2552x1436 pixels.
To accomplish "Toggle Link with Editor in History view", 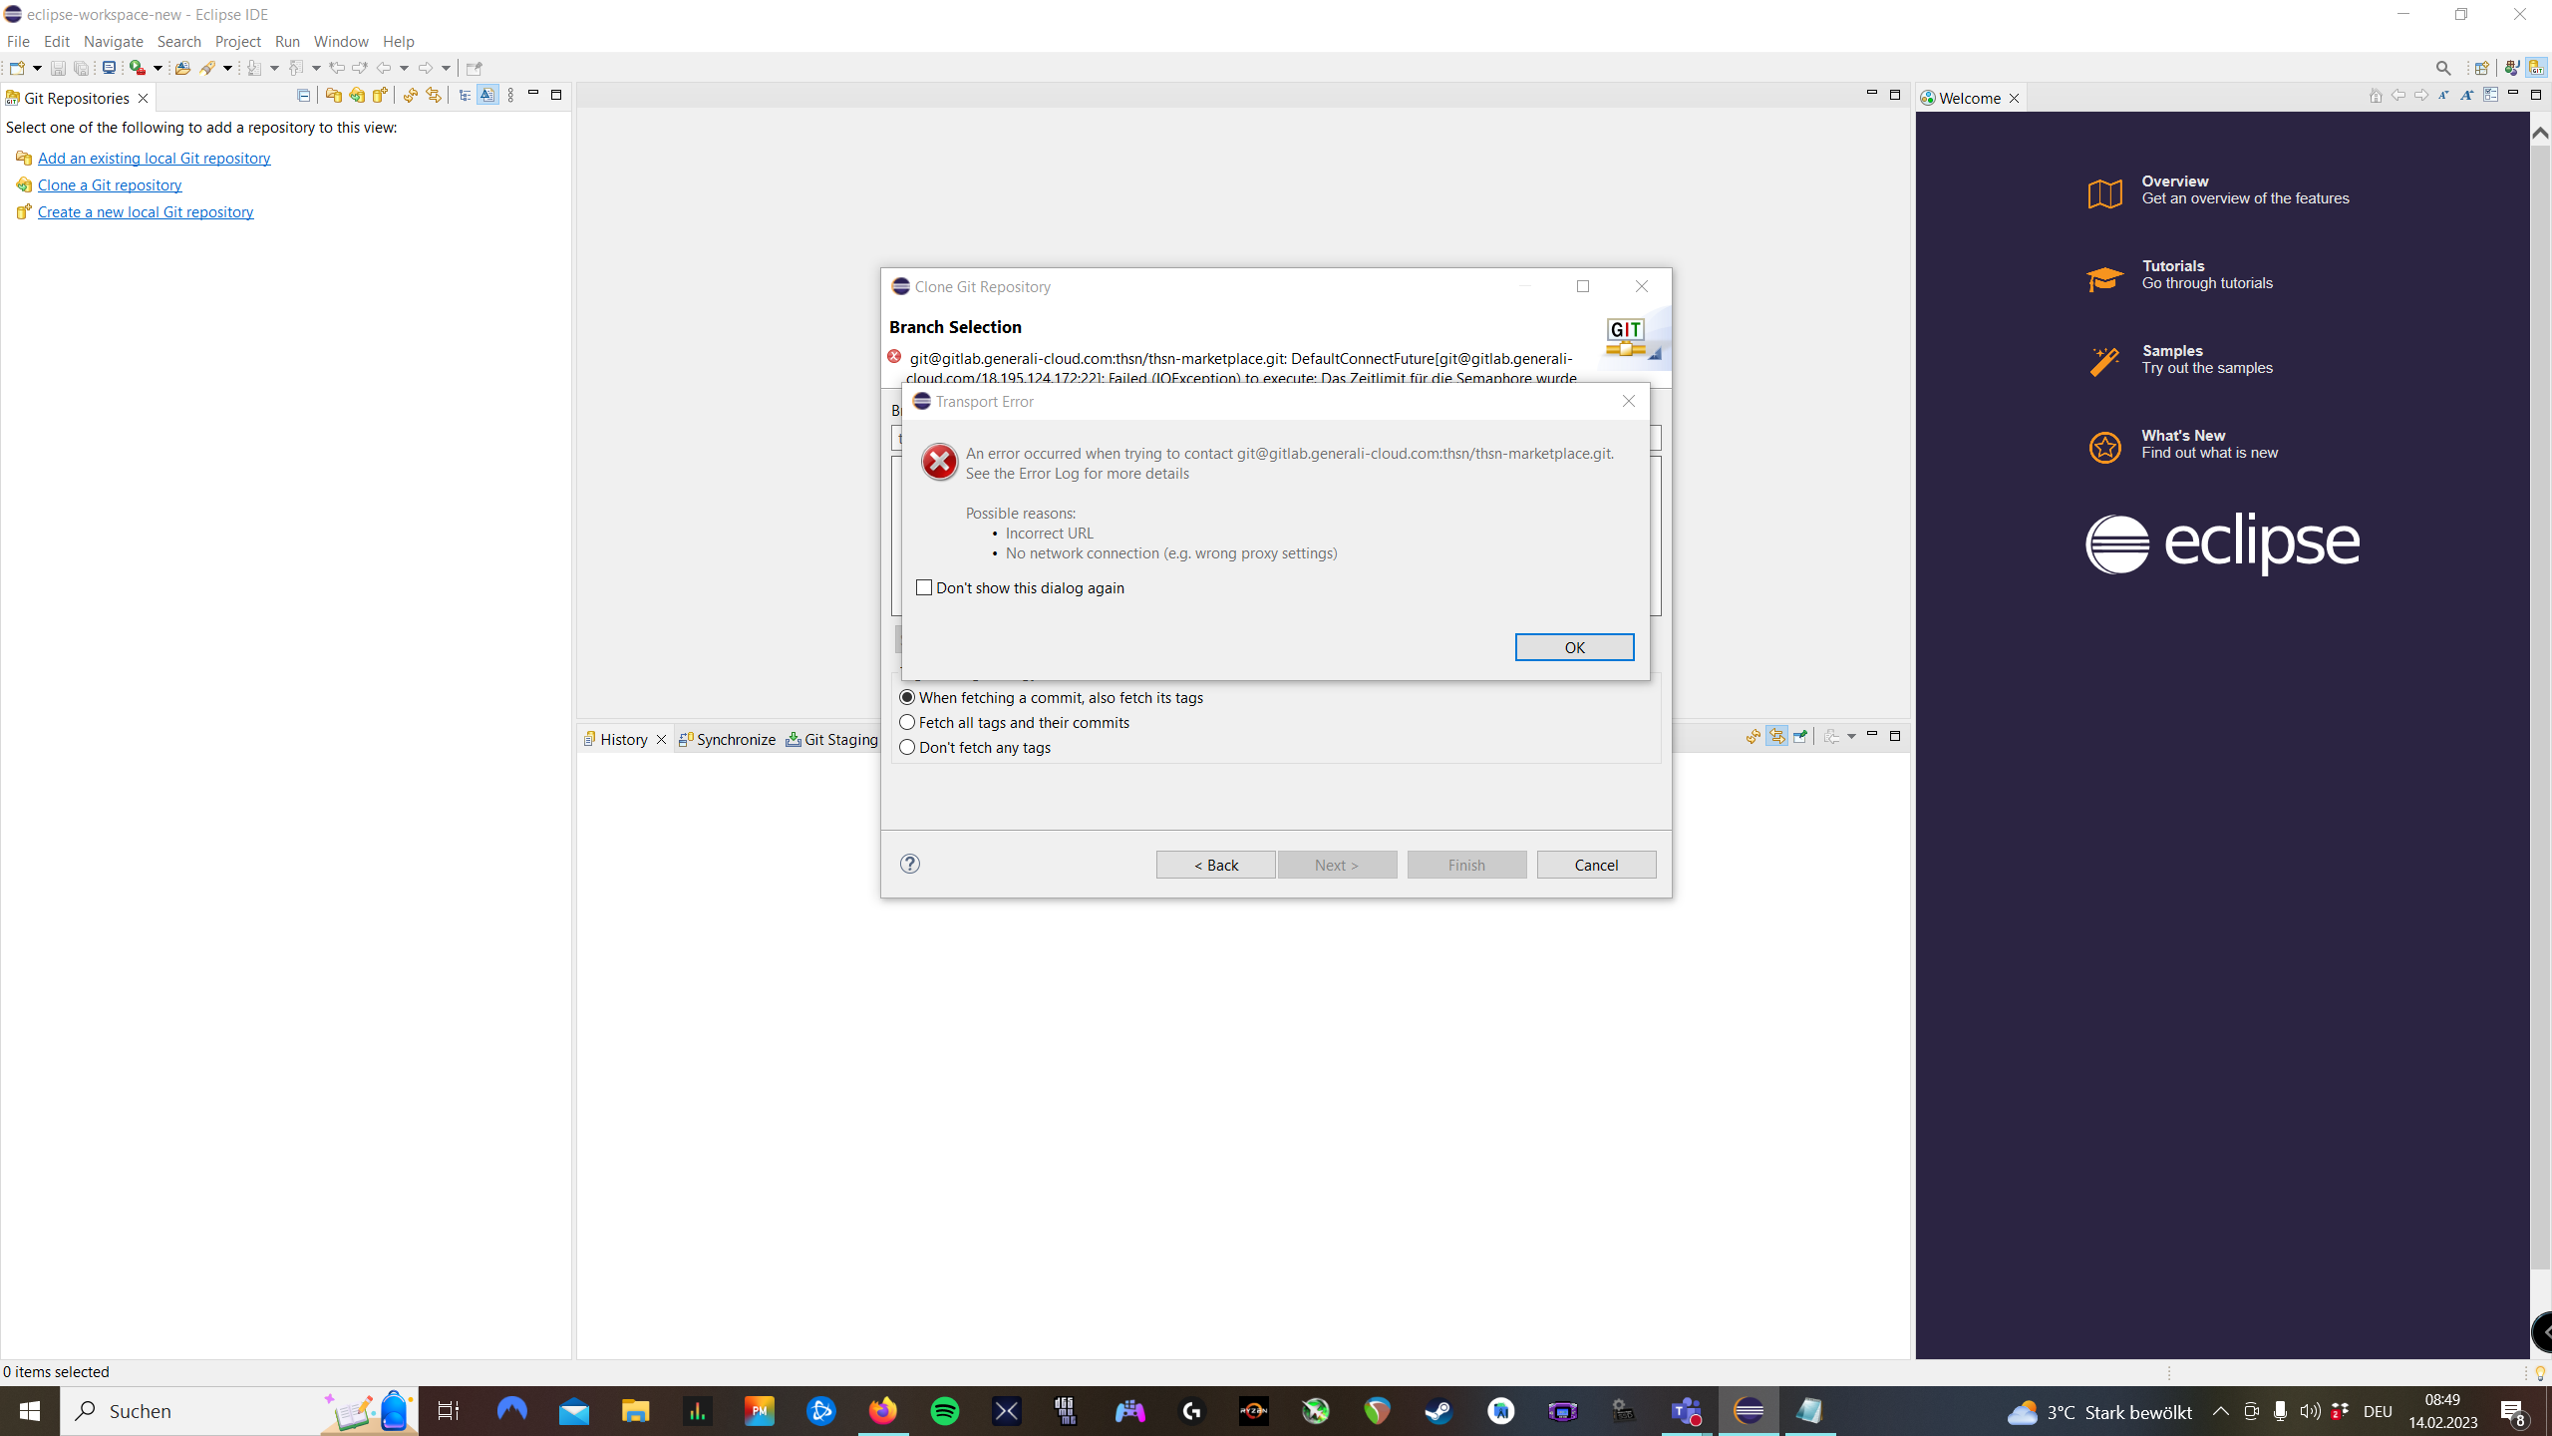I will (x=1776, y=737).
